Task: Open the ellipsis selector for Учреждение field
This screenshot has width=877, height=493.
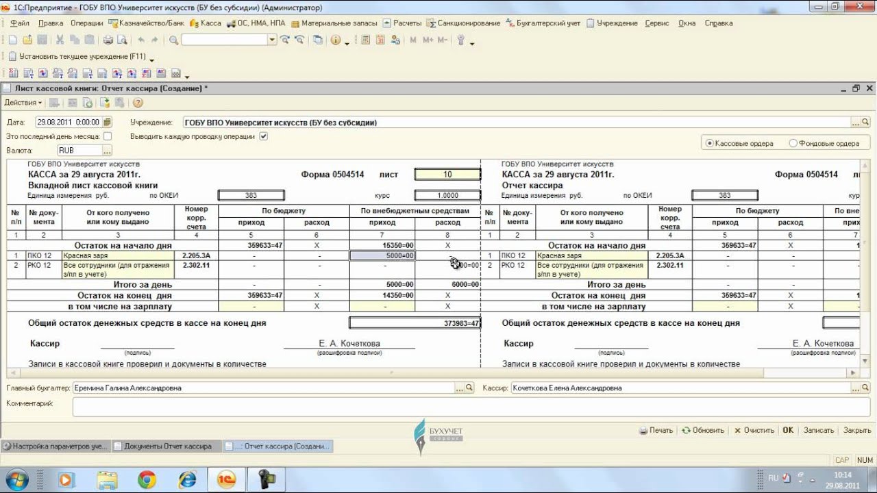Action: [856, 123]
